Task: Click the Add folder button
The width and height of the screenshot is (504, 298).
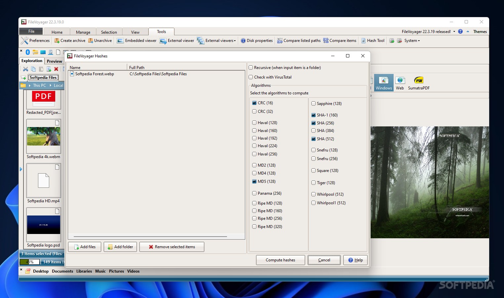Action: 120,247
